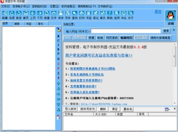Click the 前进 forward icon
Viewport: 178px width, 132px height.
click(19, 13)
